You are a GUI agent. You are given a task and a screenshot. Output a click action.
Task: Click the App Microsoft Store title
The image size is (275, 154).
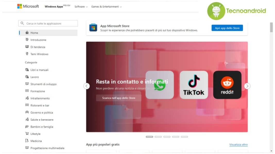pyautogui.click(x=115, y=26)
